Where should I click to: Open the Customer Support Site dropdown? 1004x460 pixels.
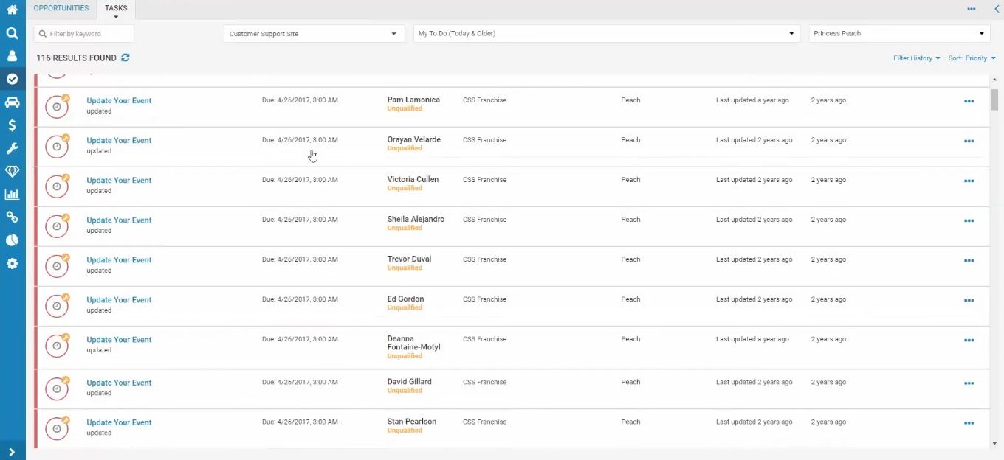(x=314, y=34)
